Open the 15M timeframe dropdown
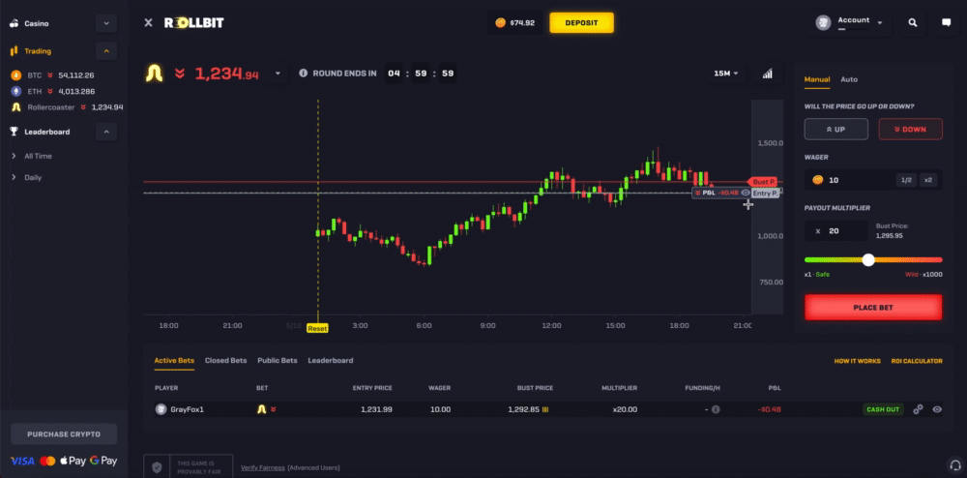The width and height of the screenshot is (967, 478). coord(726,74)
